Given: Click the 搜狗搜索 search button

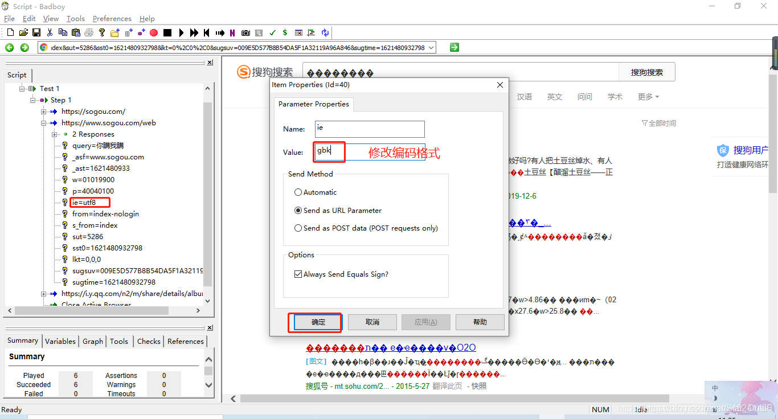Looking at the screenshot, I should coord(647,72).
